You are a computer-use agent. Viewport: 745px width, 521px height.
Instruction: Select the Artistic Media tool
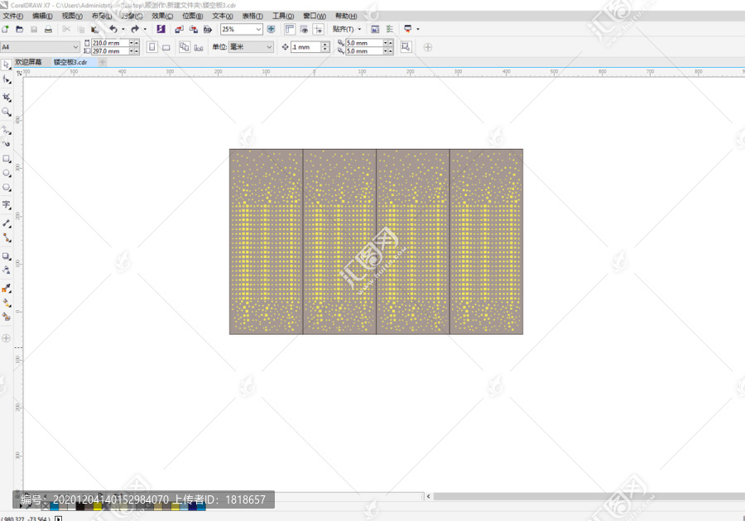6,143
